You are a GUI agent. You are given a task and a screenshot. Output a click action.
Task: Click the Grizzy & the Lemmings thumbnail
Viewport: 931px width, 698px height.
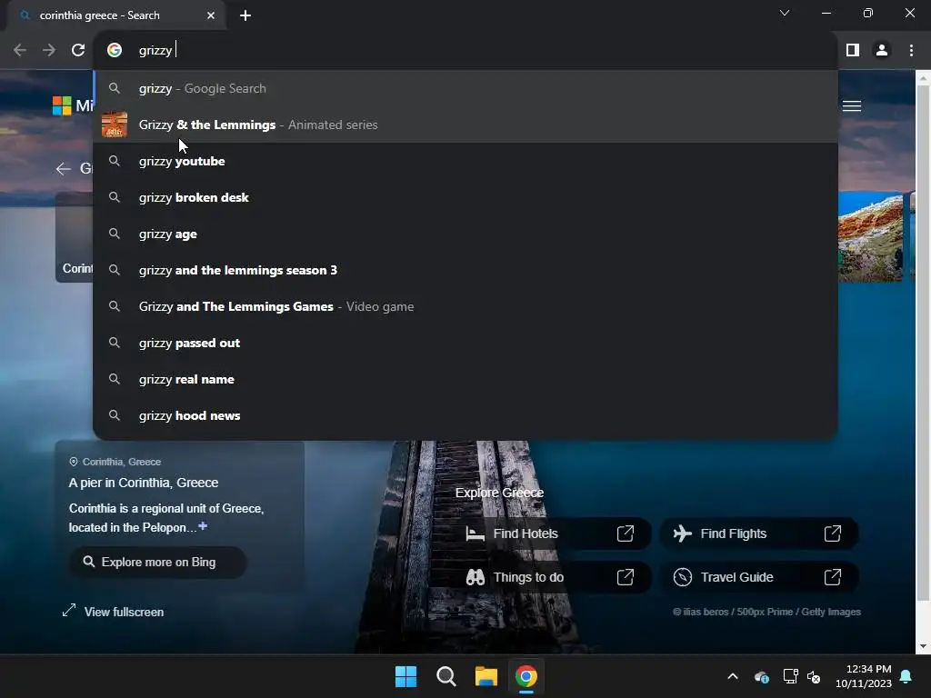pos(115,125)
